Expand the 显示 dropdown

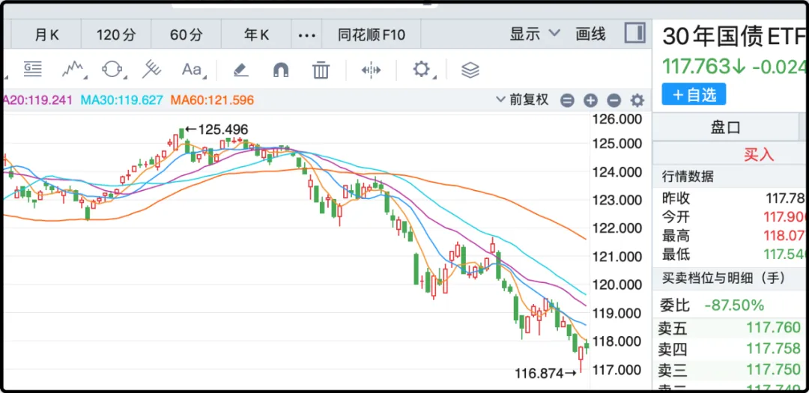[534, 34]
